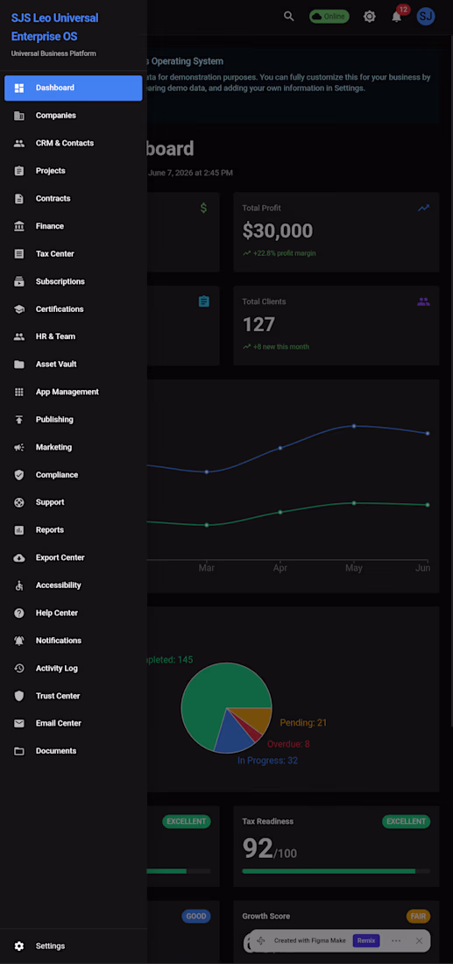The height and width of the screenshot is (964, 453).
Task: Click the FAIR badge on Growth Score
Action: pos(418,917)
